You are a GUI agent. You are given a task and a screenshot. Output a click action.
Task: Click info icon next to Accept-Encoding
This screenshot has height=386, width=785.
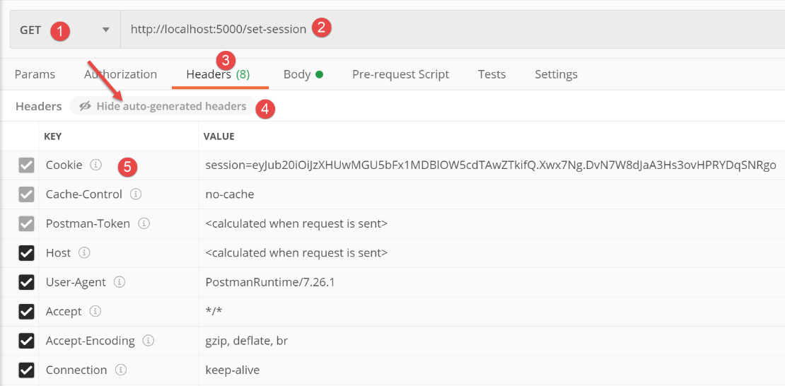point(149,341)
